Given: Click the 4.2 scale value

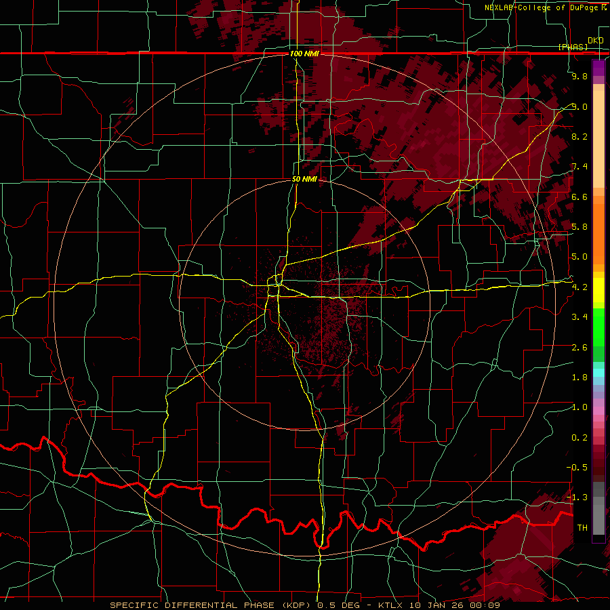Looking at the screenshot, I should click(579, 287).
